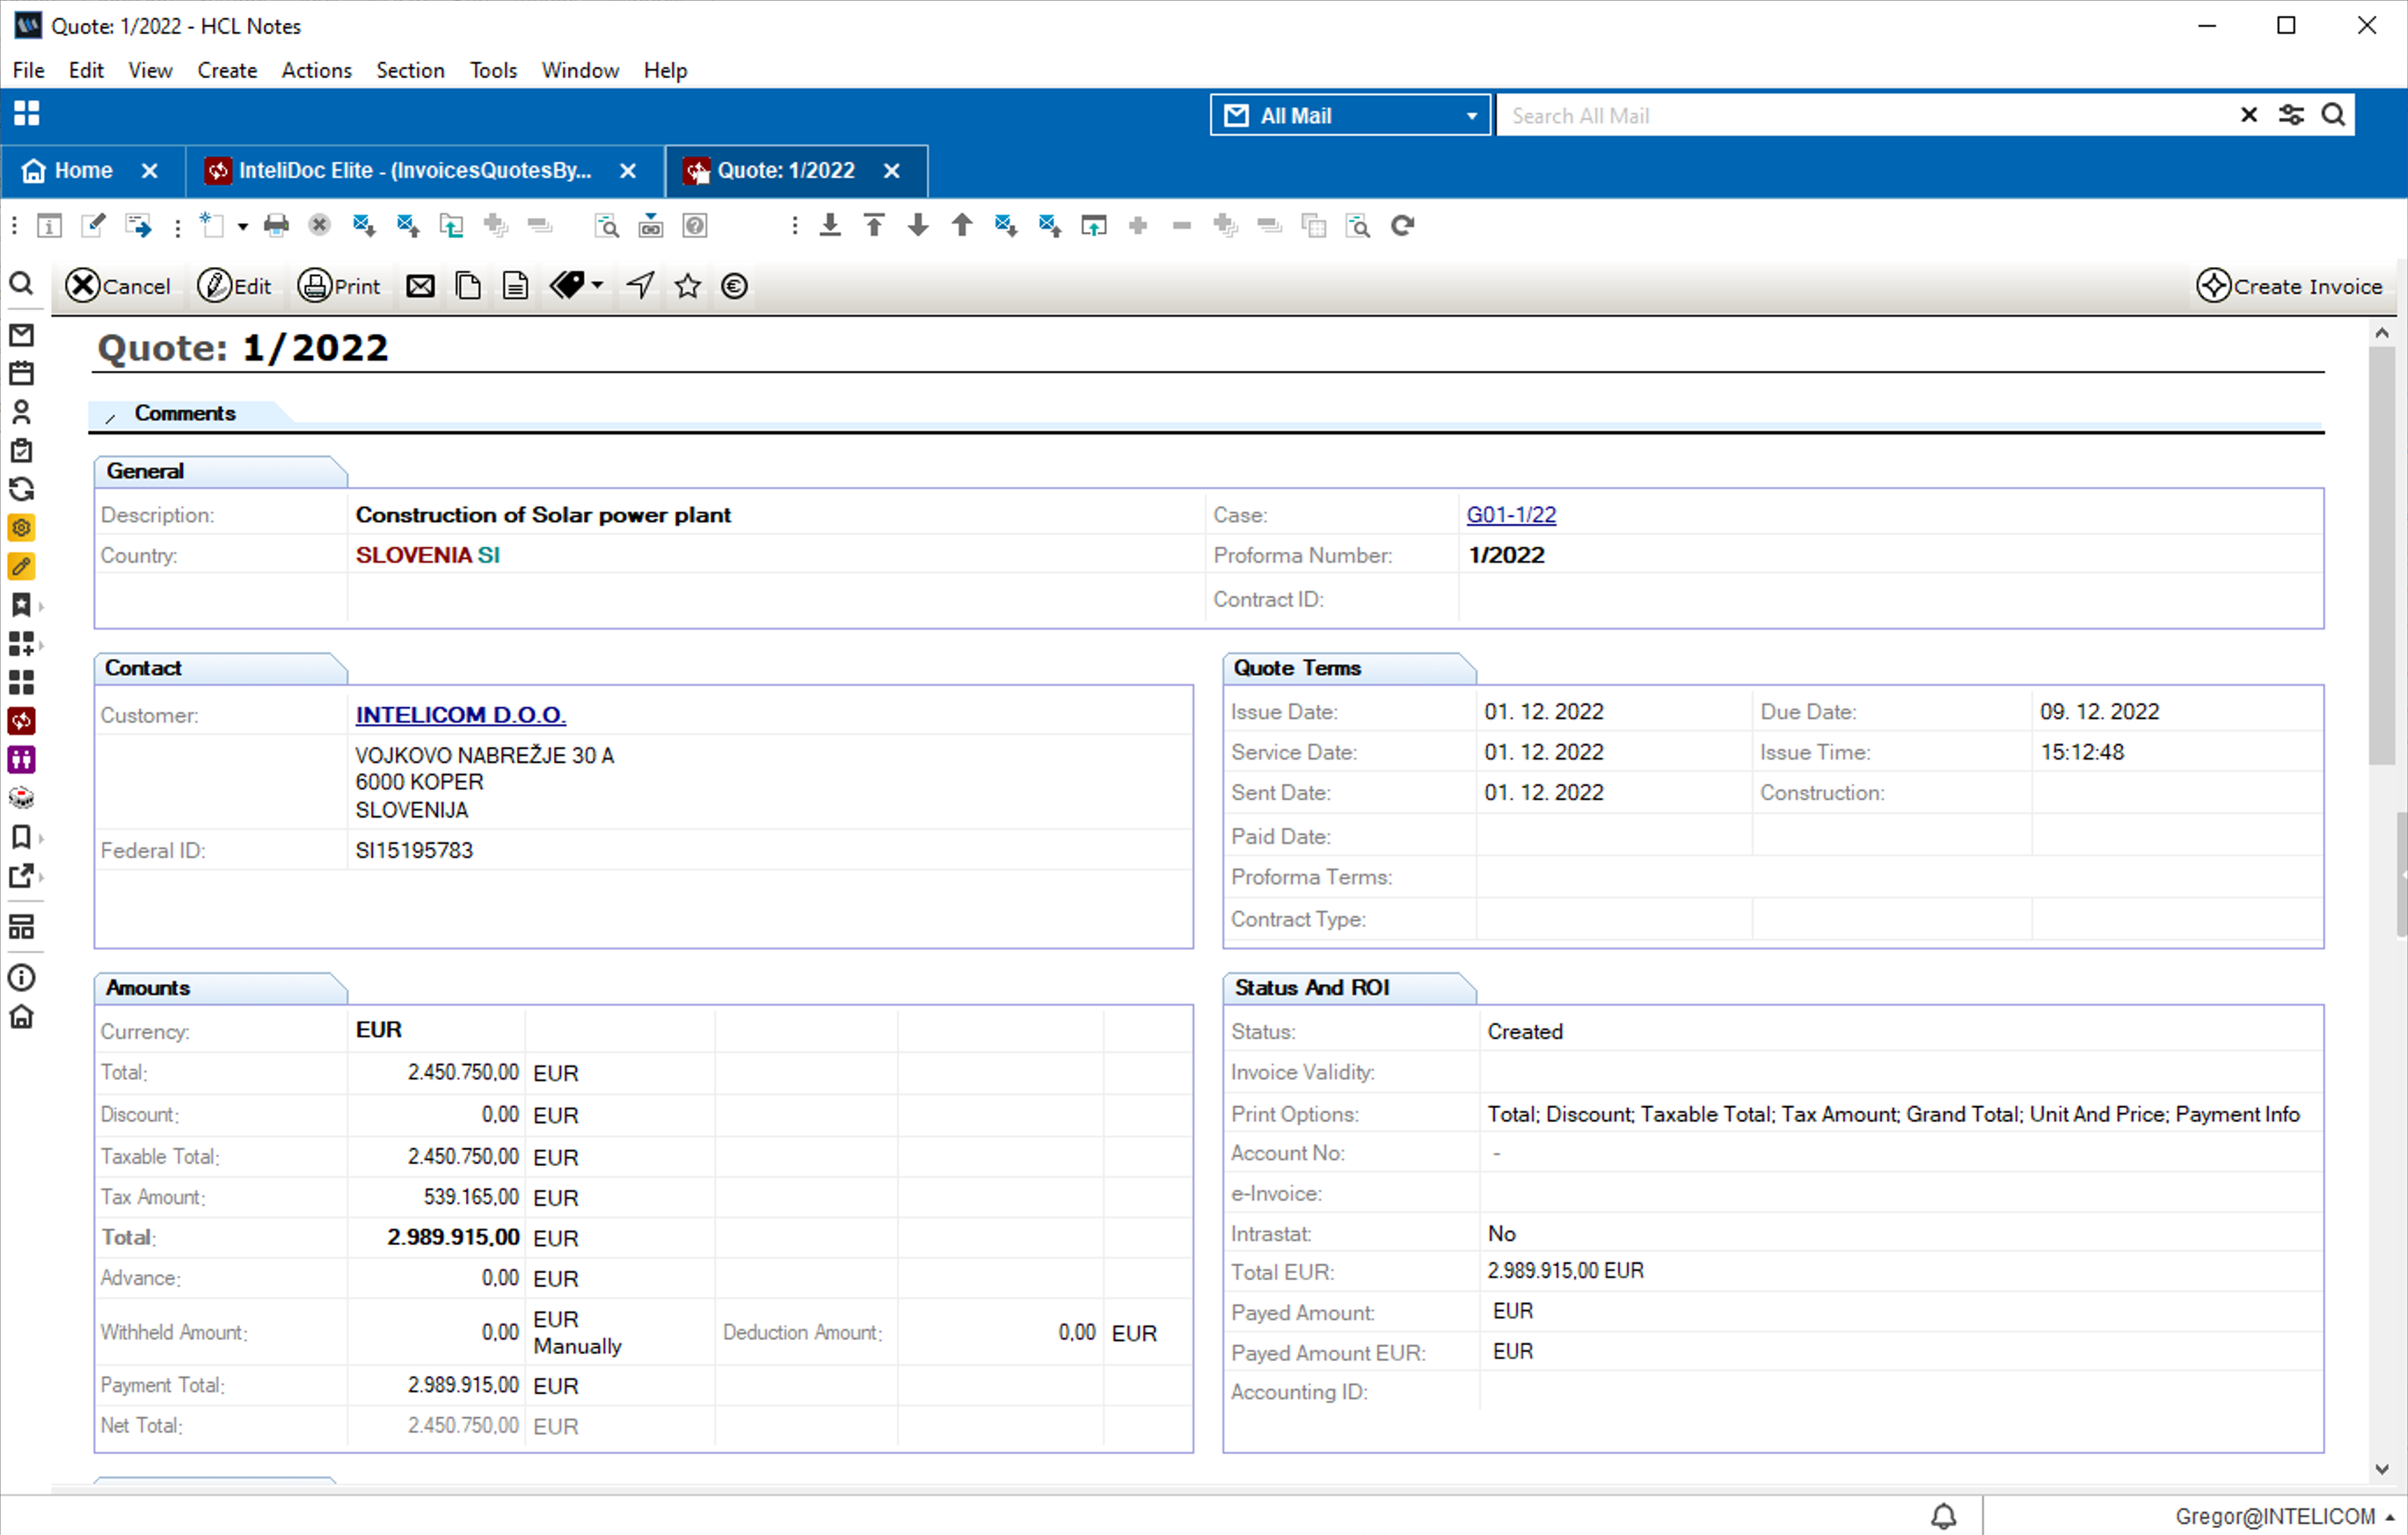Click the vertical scrollbar down arrow
The height and width of the screenshot is (1535, 2408).
[2382, 1470]
